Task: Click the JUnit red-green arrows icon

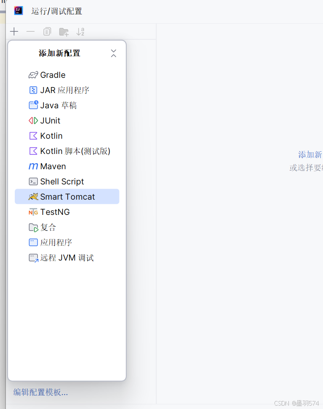Action: [33, 121]
